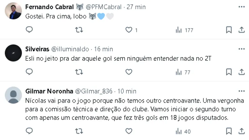The image size is (249, 140).
Task: Repost Fernando Cabral's tweet
Action: [79, 30]
